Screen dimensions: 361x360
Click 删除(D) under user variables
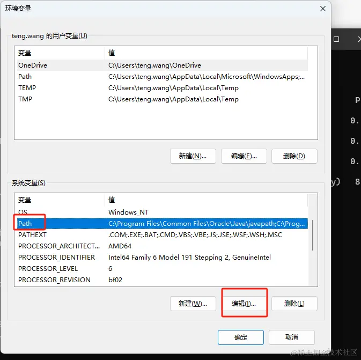click(294, 156)
